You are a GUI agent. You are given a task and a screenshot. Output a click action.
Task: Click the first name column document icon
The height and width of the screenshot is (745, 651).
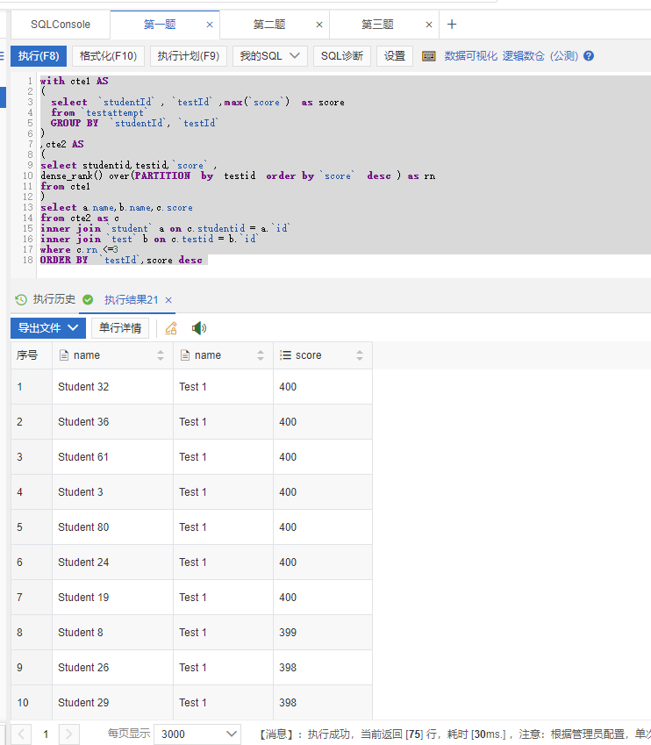click(64, 355)
